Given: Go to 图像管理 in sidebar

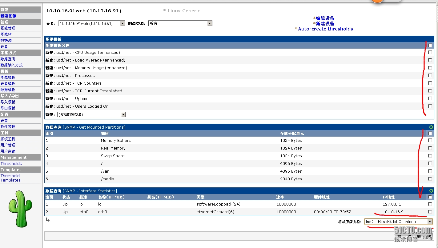Looking at the screenshot, I should pos(8,28).
